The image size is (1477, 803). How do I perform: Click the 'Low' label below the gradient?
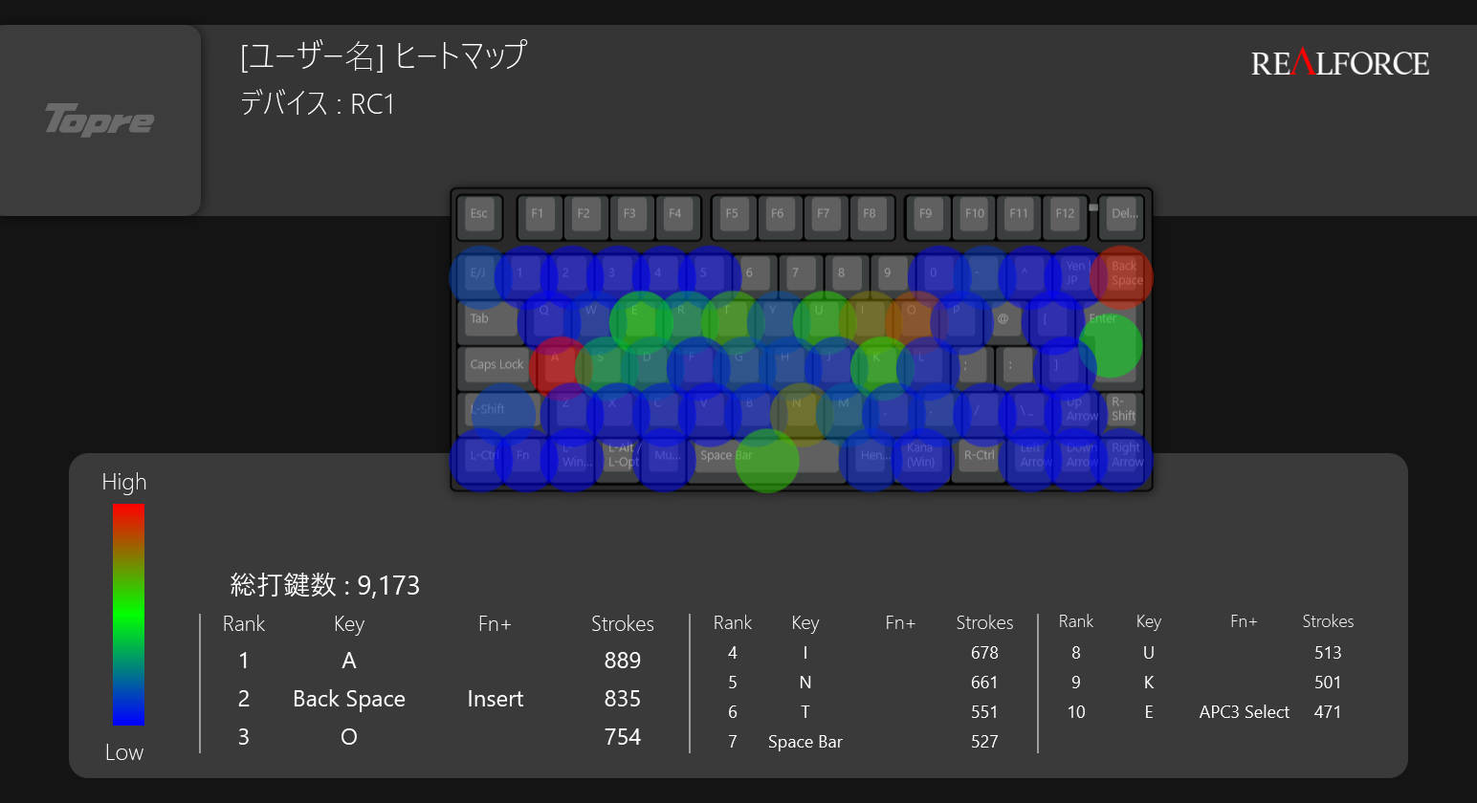[x=124, y=752]
